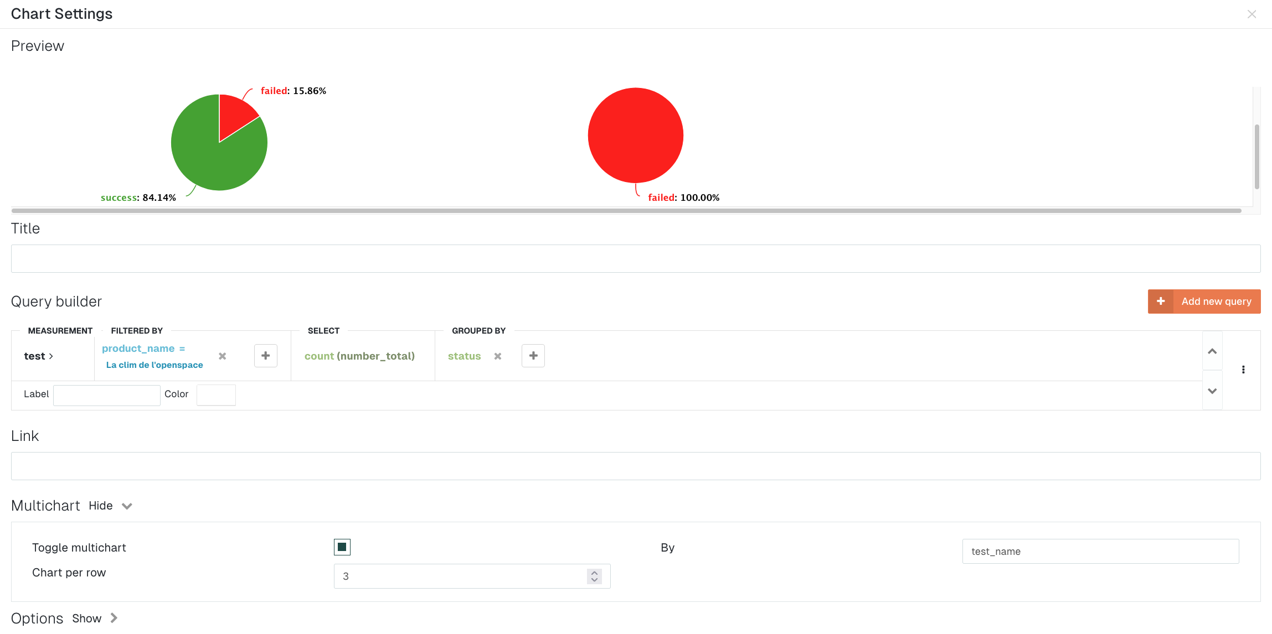Add a new filter condition

(x=266, y=356)
